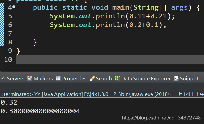
Task: Click the Markers tab icon
Action: (30, 78)
